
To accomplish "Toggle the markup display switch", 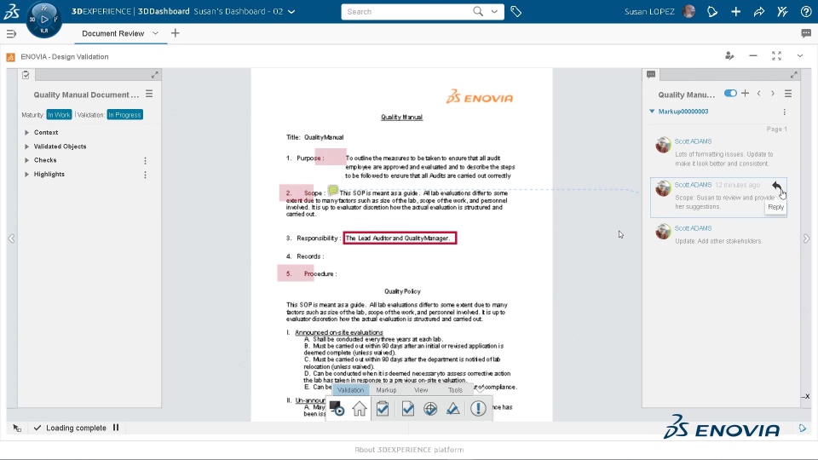I will [730, 94].
